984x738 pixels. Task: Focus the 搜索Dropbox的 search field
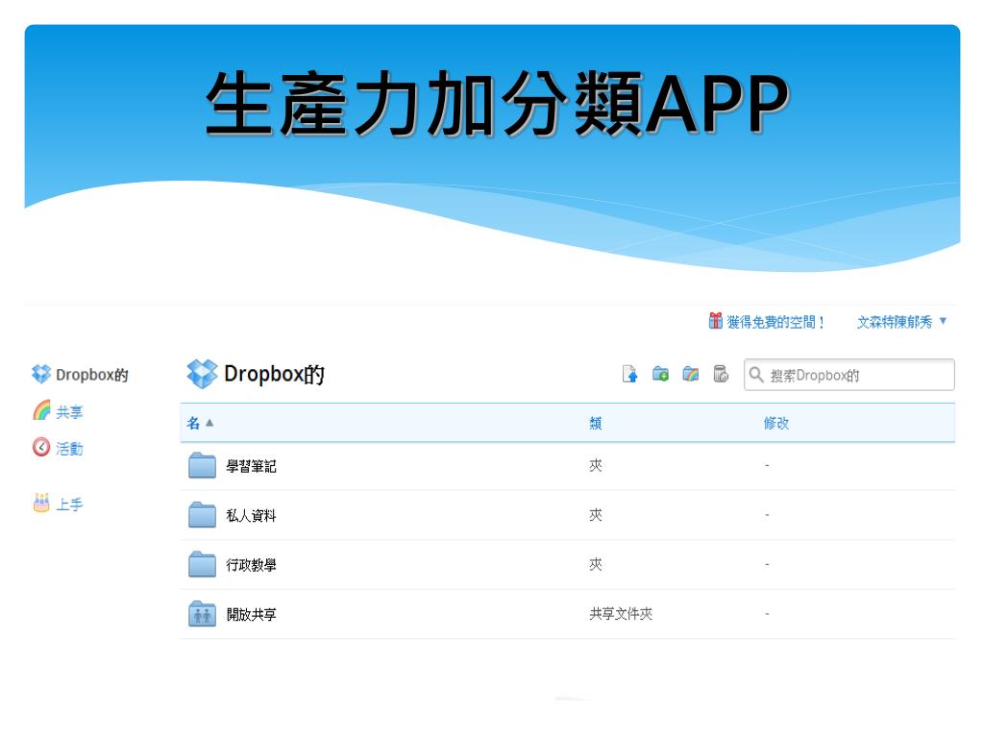tap(849, 375)
